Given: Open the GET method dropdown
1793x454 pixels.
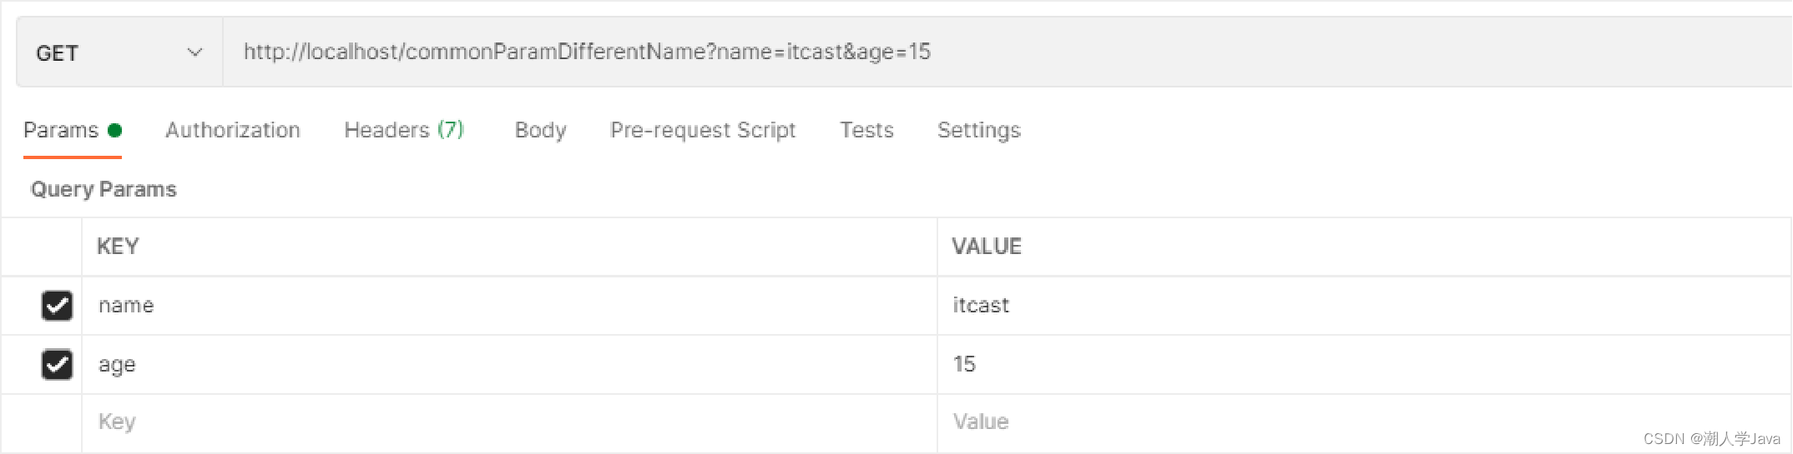Looking at the screenshot, I should [x=119, y=52].
